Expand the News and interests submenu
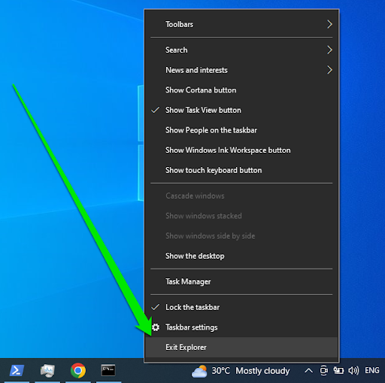Screen dimensions: 385x383 241,70
